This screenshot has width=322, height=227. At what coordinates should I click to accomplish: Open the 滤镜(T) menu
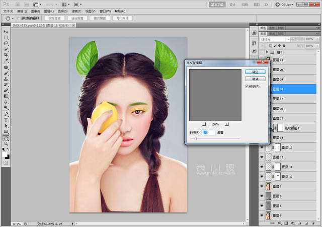(x=77, y=11)
